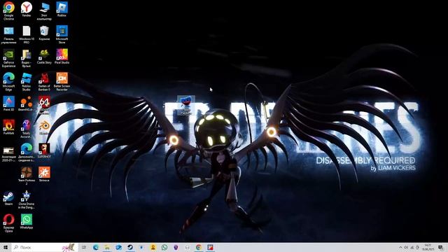Launch the Garten of Banban 0 shortcut
Image resolution: width=448 pixels, height=252 pixels.
(x=44, y=82)
